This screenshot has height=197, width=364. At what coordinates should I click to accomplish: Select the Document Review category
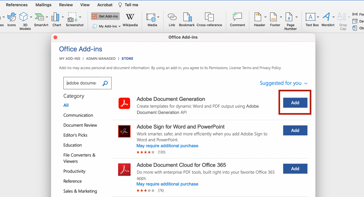click(80, 125)
